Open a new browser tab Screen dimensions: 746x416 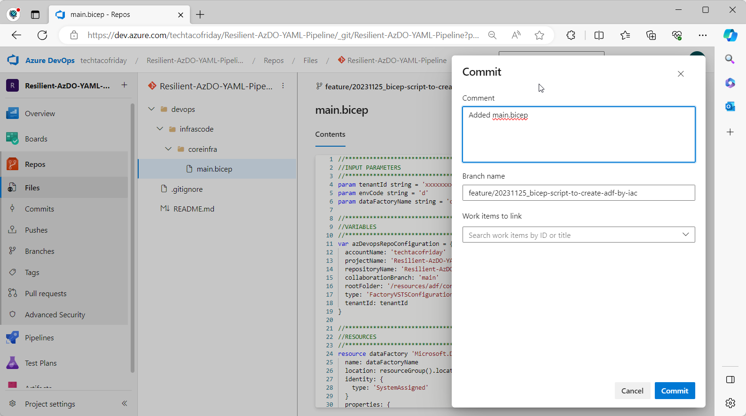200,15
